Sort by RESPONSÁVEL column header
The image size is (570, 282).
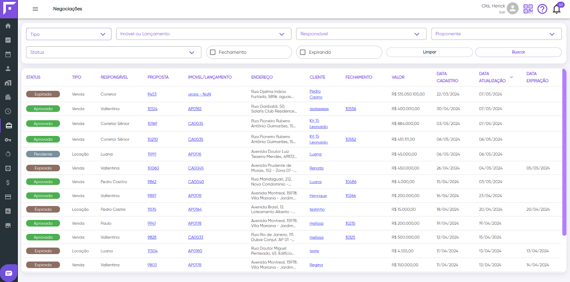pyautogui.click(x=114, y=77)
